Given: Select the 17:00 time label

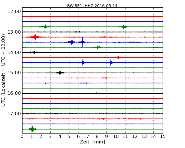Looking at the screenshot, I should point(14,114).
